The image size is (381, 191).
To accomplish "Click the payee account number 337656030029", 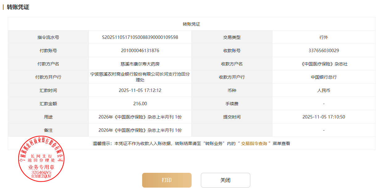I will (x=324, y=51).
